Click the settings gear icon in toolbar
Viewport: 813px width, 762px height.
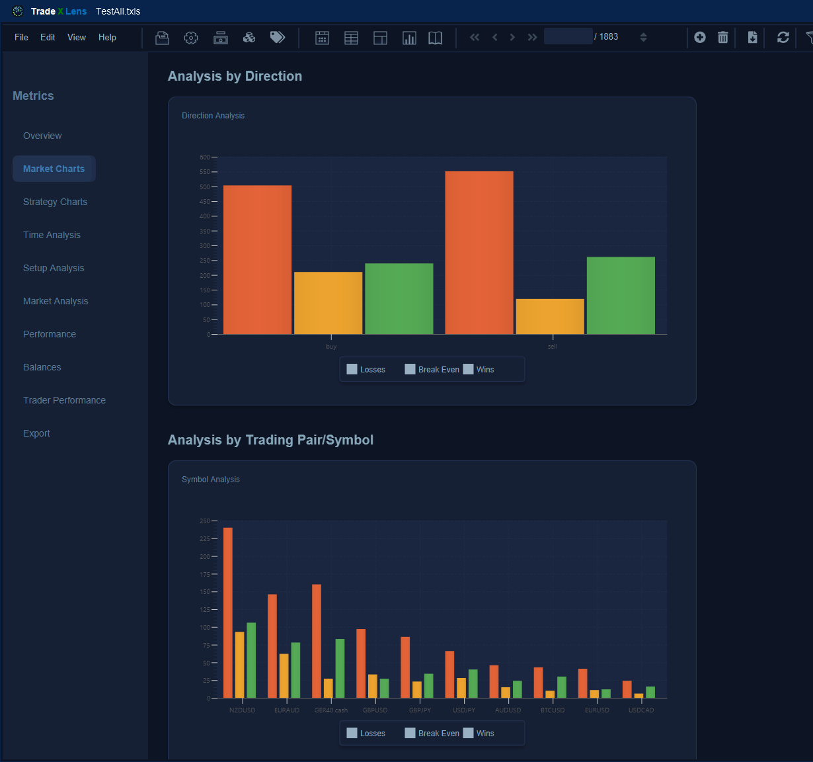tap(191, 38)
